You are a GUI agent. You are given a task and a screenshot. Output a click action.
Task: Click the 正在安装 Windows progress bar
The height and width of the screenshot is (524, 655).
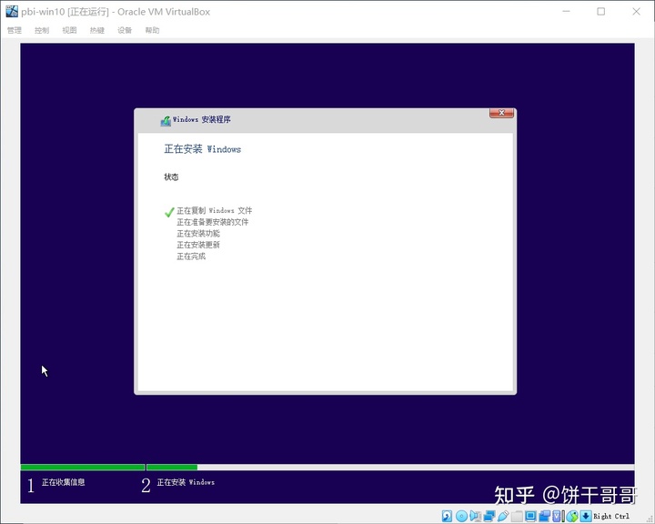(x=390, y=468)
